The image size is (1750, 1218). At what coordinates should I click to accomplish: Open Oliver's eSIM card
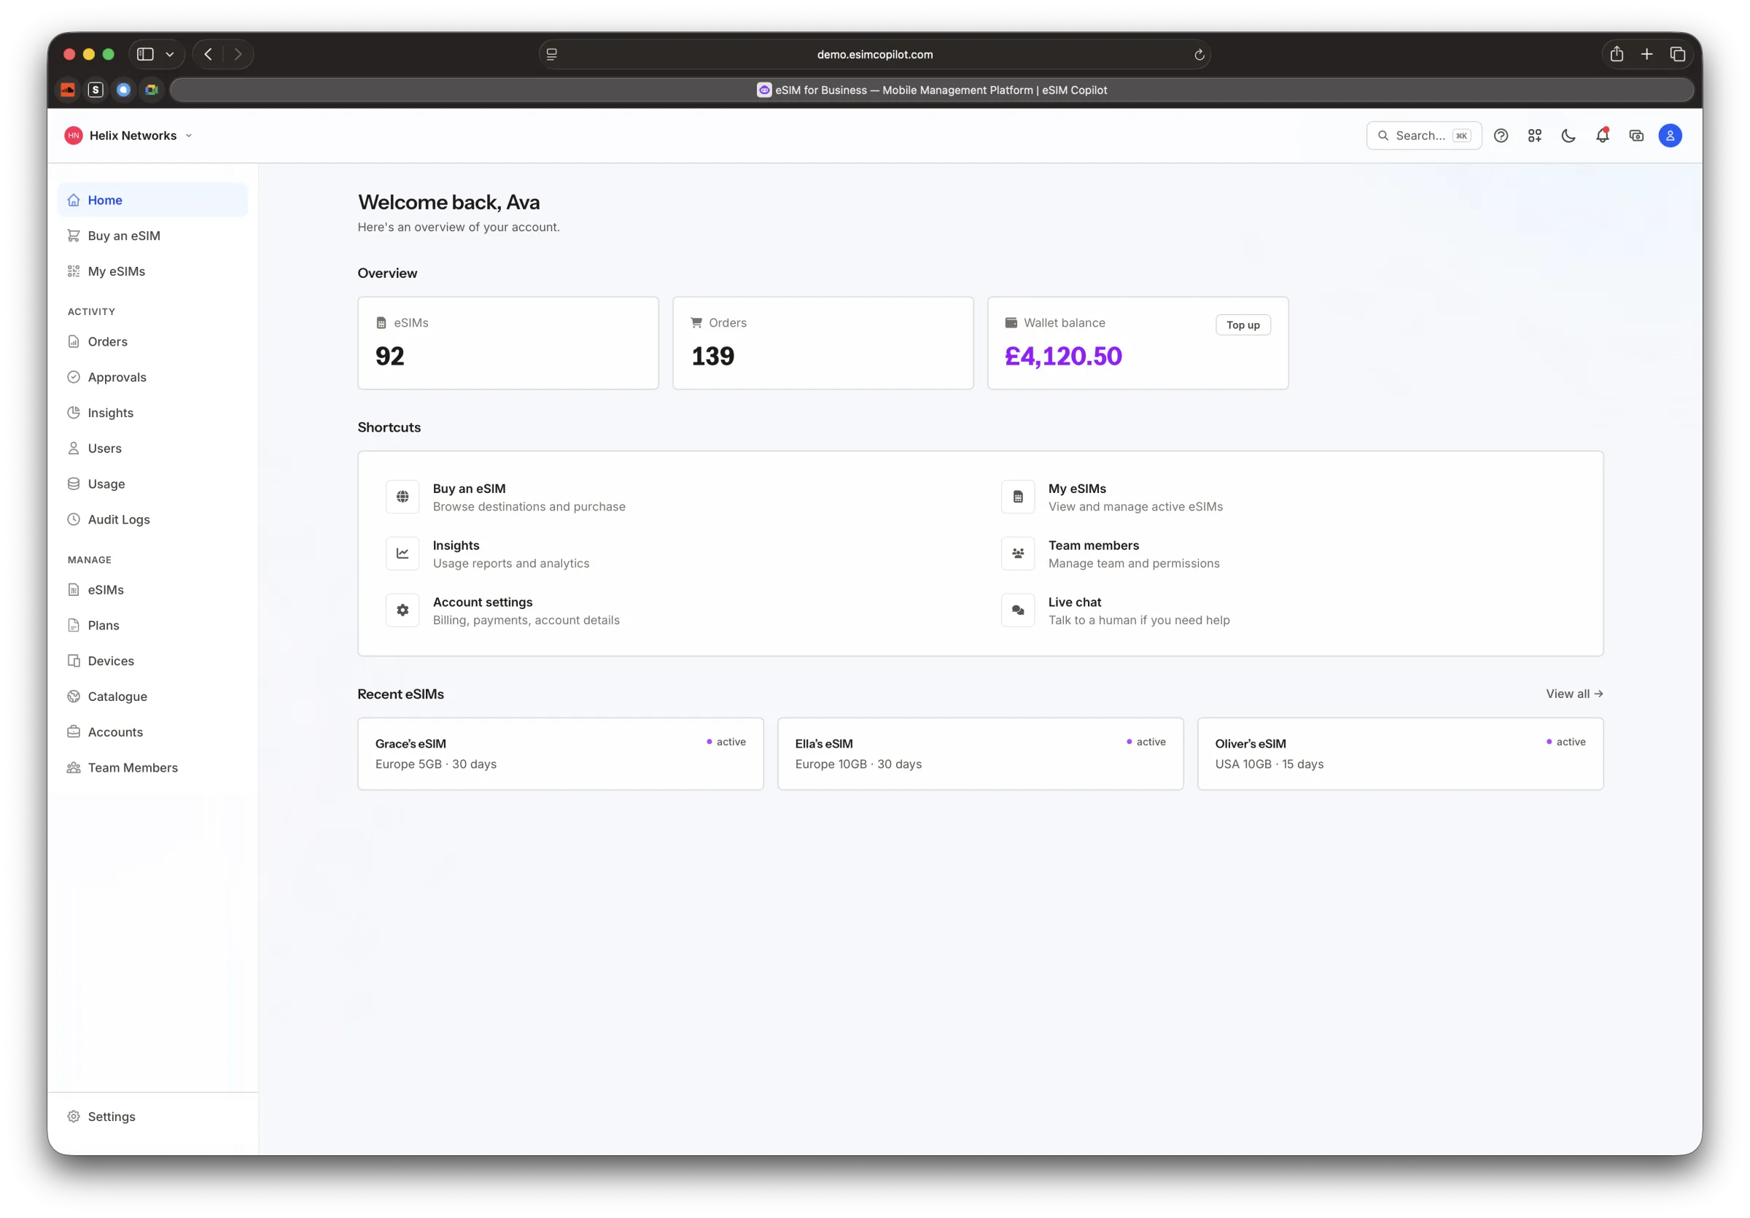point(1400,754)
